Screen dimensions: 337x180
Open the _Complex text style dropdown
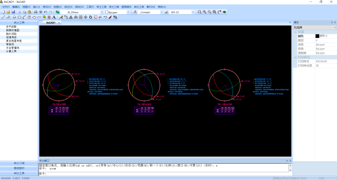coord(151,12)
